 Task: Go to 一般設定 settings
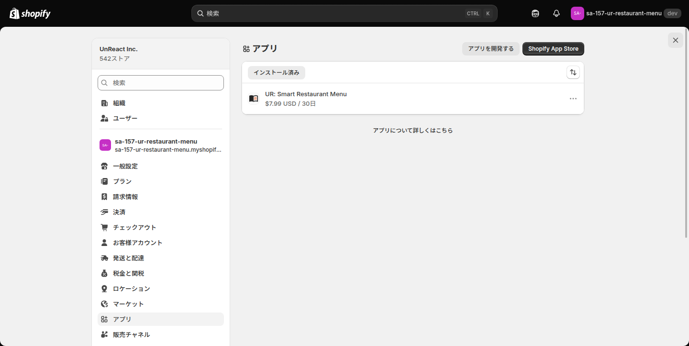coord(161,166)
